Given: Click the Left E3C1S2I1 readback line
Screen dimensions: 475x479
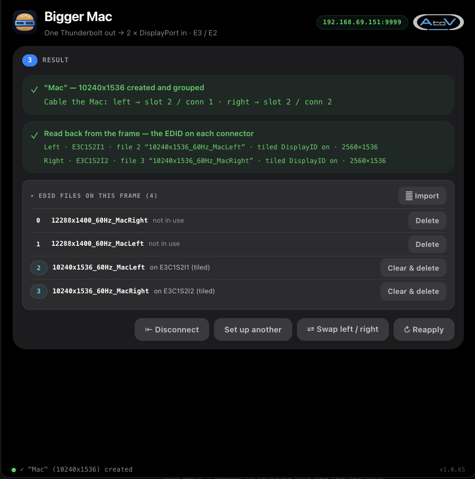Looking at the screenshot, I should tap(211, 147).
